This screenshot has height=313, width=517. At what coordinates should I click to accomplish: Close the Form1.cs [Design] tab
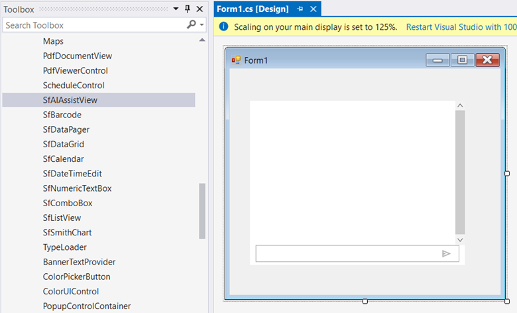coord(314,9)
